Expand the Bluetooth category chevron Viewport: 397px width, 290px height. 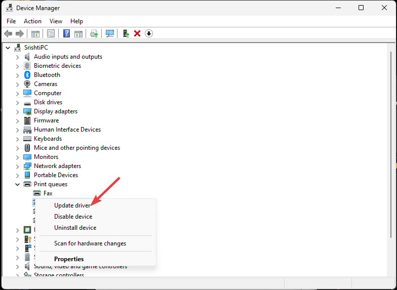pos(17,75)
